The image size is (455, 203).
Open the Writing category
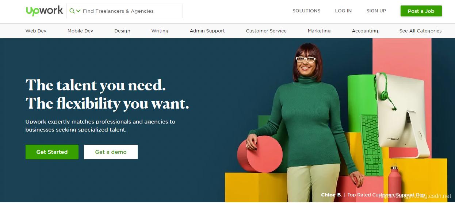click(x=160, y=31)
